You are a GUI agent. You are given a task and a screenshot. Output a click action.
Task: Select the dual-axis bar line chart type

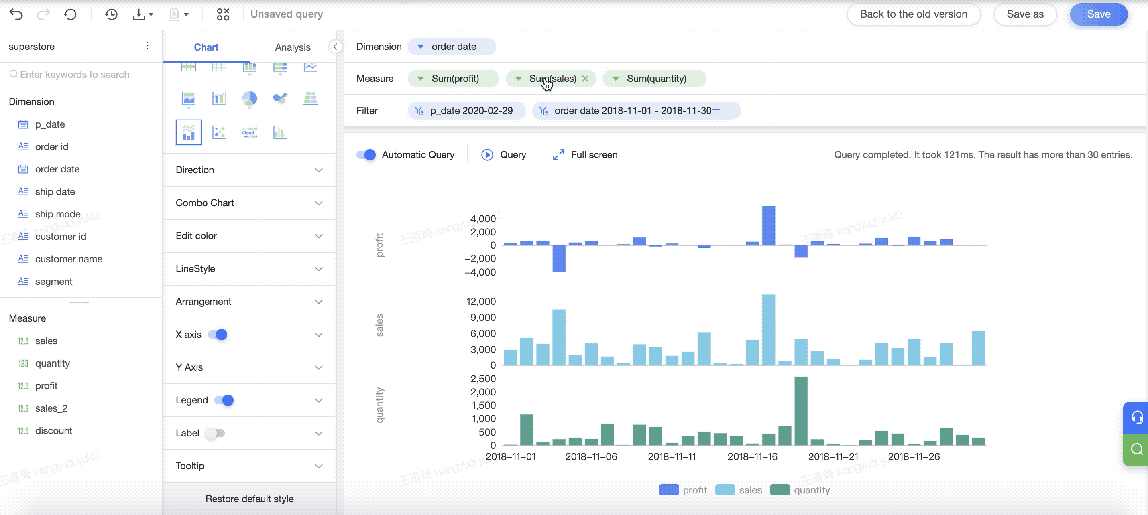click(x=219, y=98)
